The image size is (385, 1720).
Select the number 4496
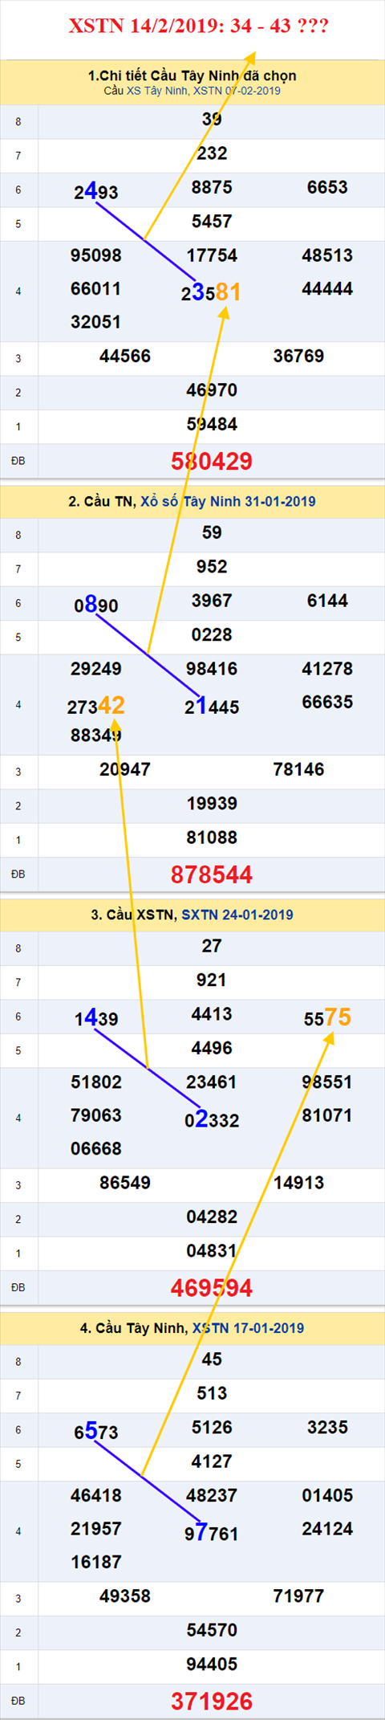pyautogui.click(x=212, y=1048)
